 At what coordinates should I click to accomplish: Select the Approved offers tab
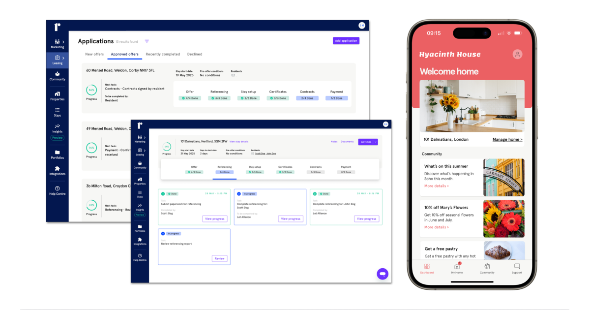point(124,54)
